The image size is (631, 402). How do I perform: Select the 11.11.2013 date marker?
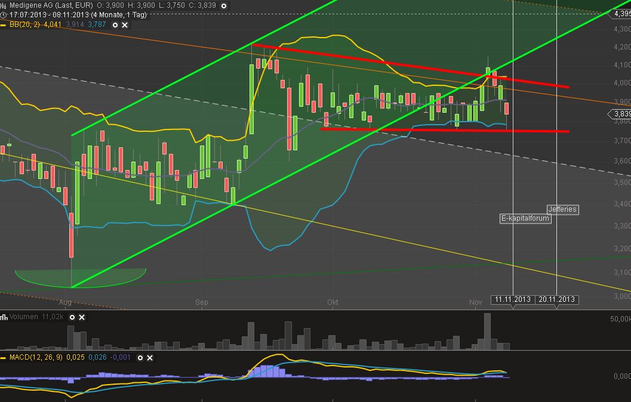(513, 299)
